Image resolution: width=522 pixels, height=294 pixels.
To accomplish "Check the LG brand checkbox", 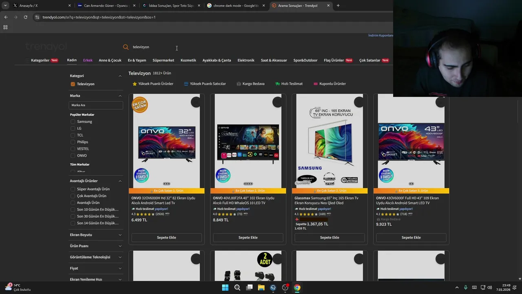I will pyautogui.click(x=73, y=128).
